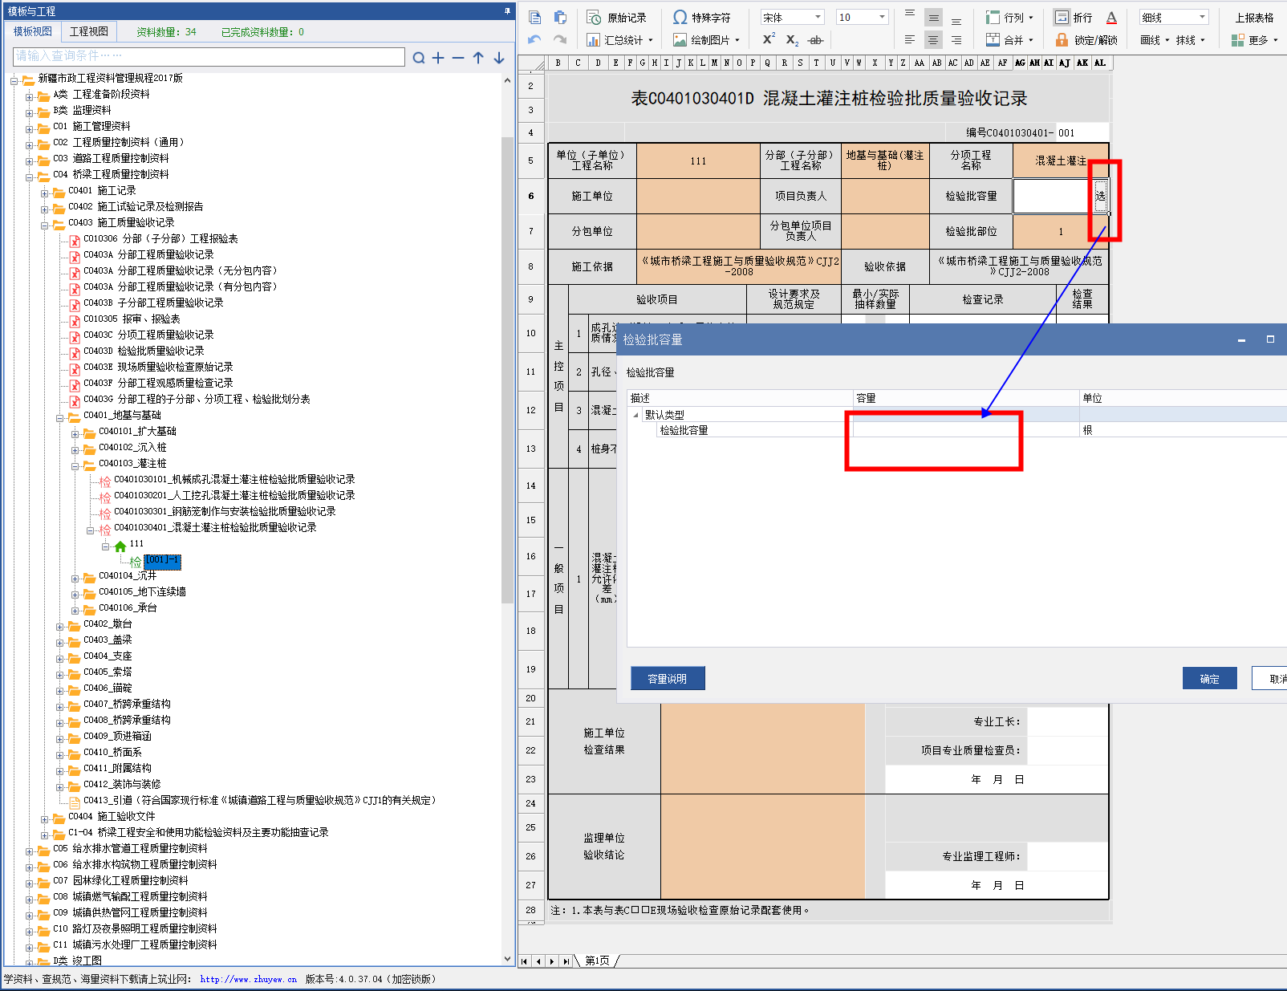Click the copy icon in toolbar
This screenshot has height=991, width=1287.
535,17
